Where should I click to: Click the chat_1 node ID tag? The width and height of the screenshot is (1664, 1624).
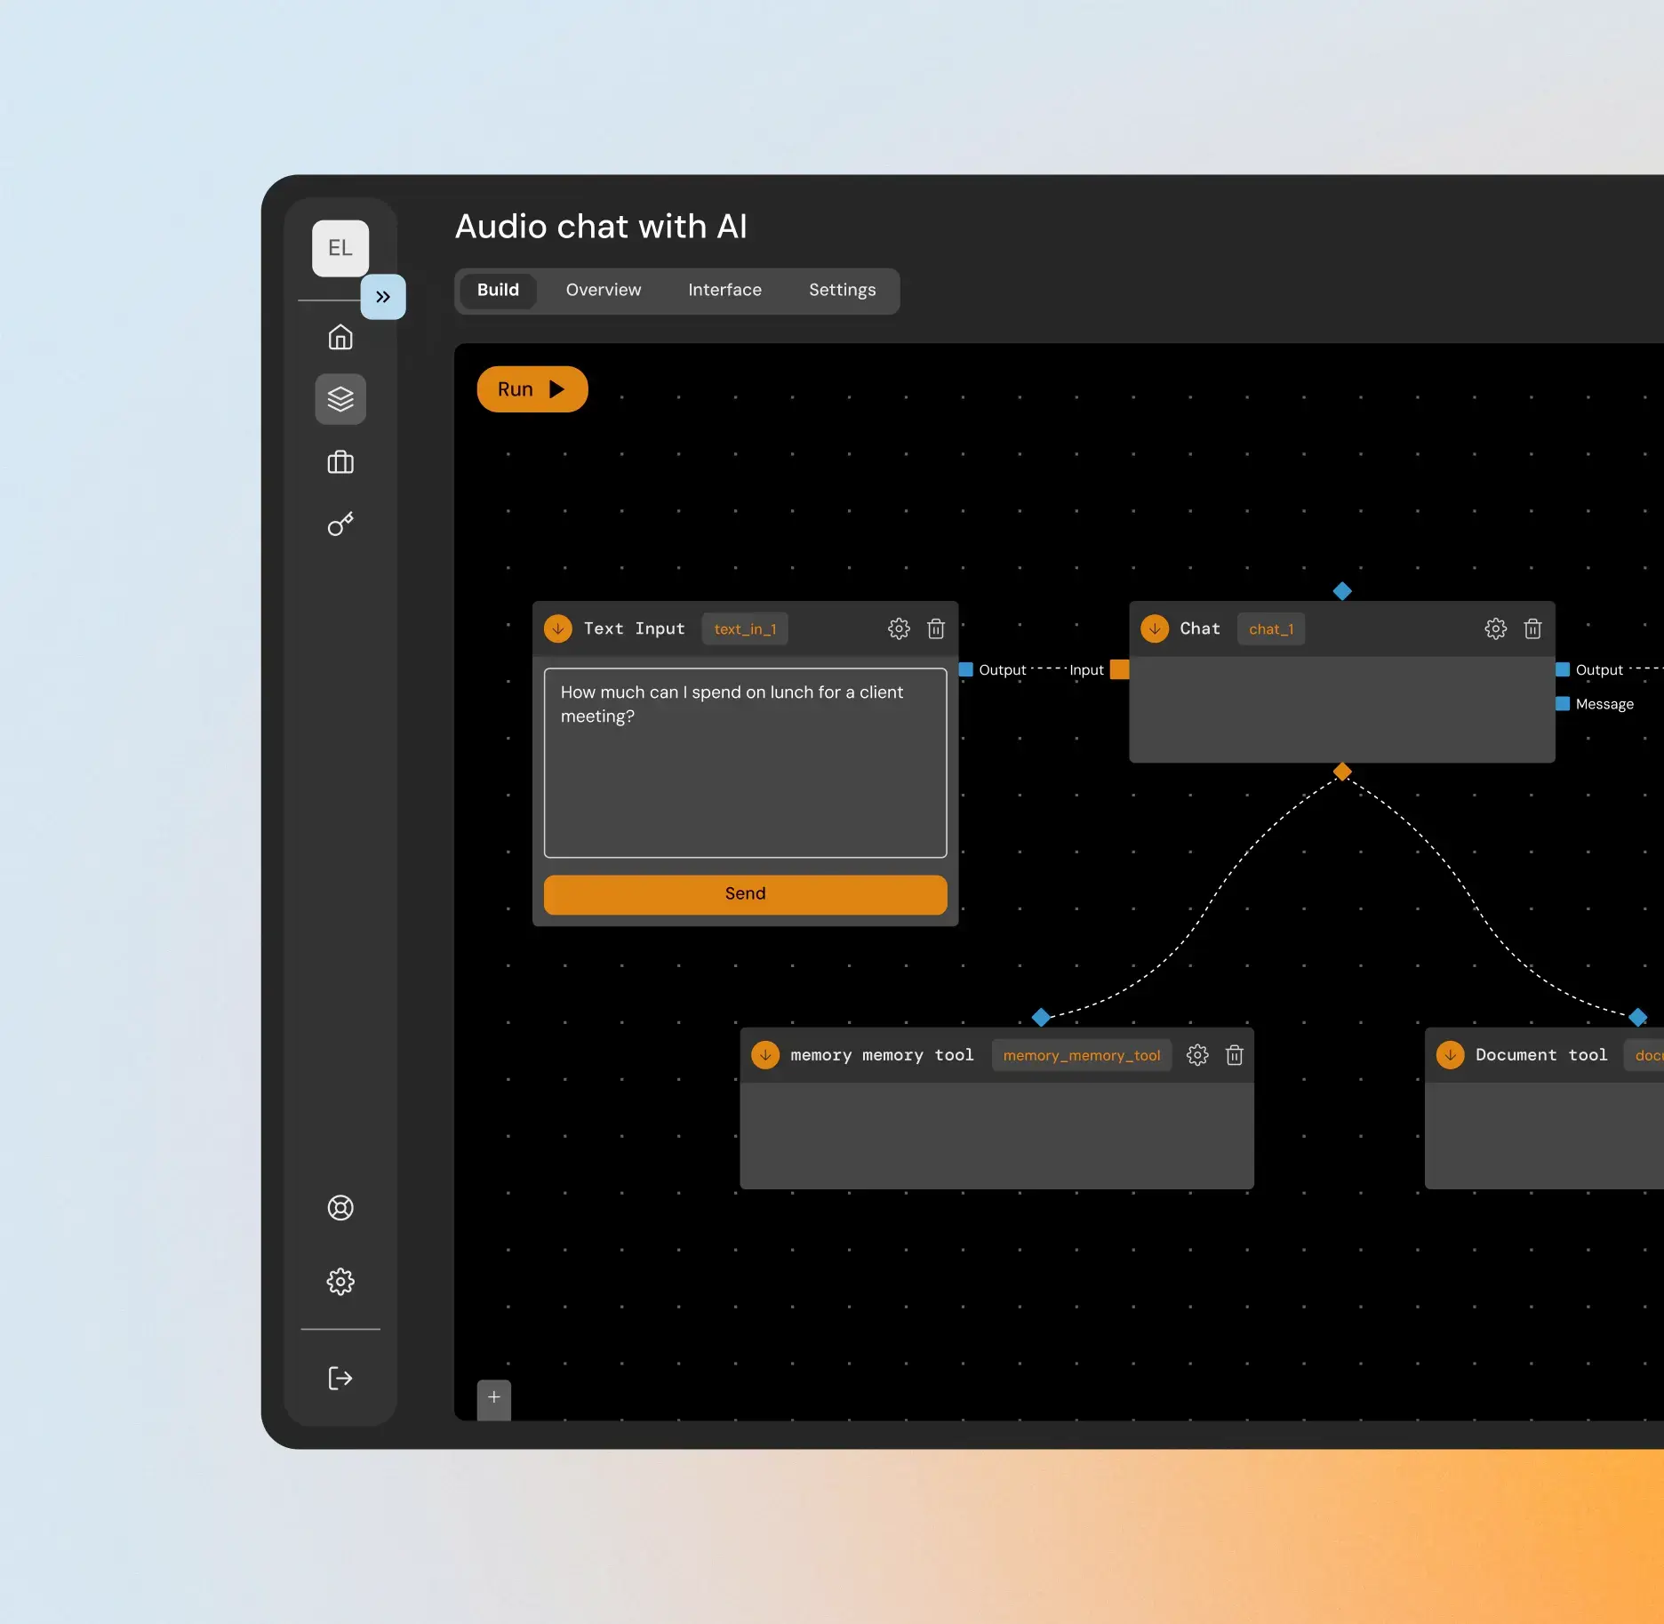pyautogui.click(x=1271, y=629)
